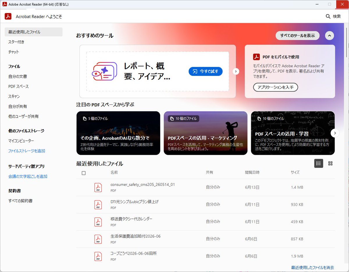Click 最近使用したファイルを消去 link
349x272 pixels.
pos(312,267)
